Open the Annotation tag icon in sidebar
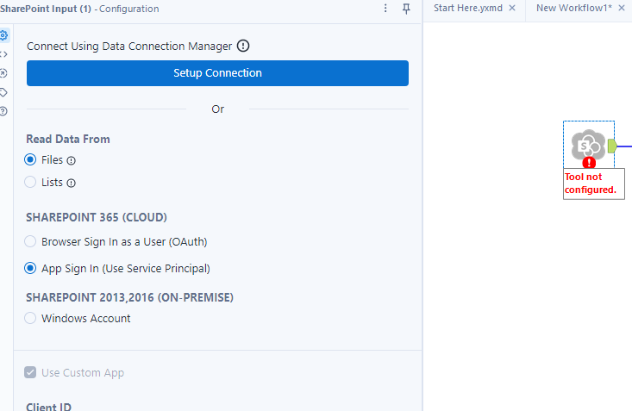This screenshot has height=411, width=632. [x=4, y=92]
